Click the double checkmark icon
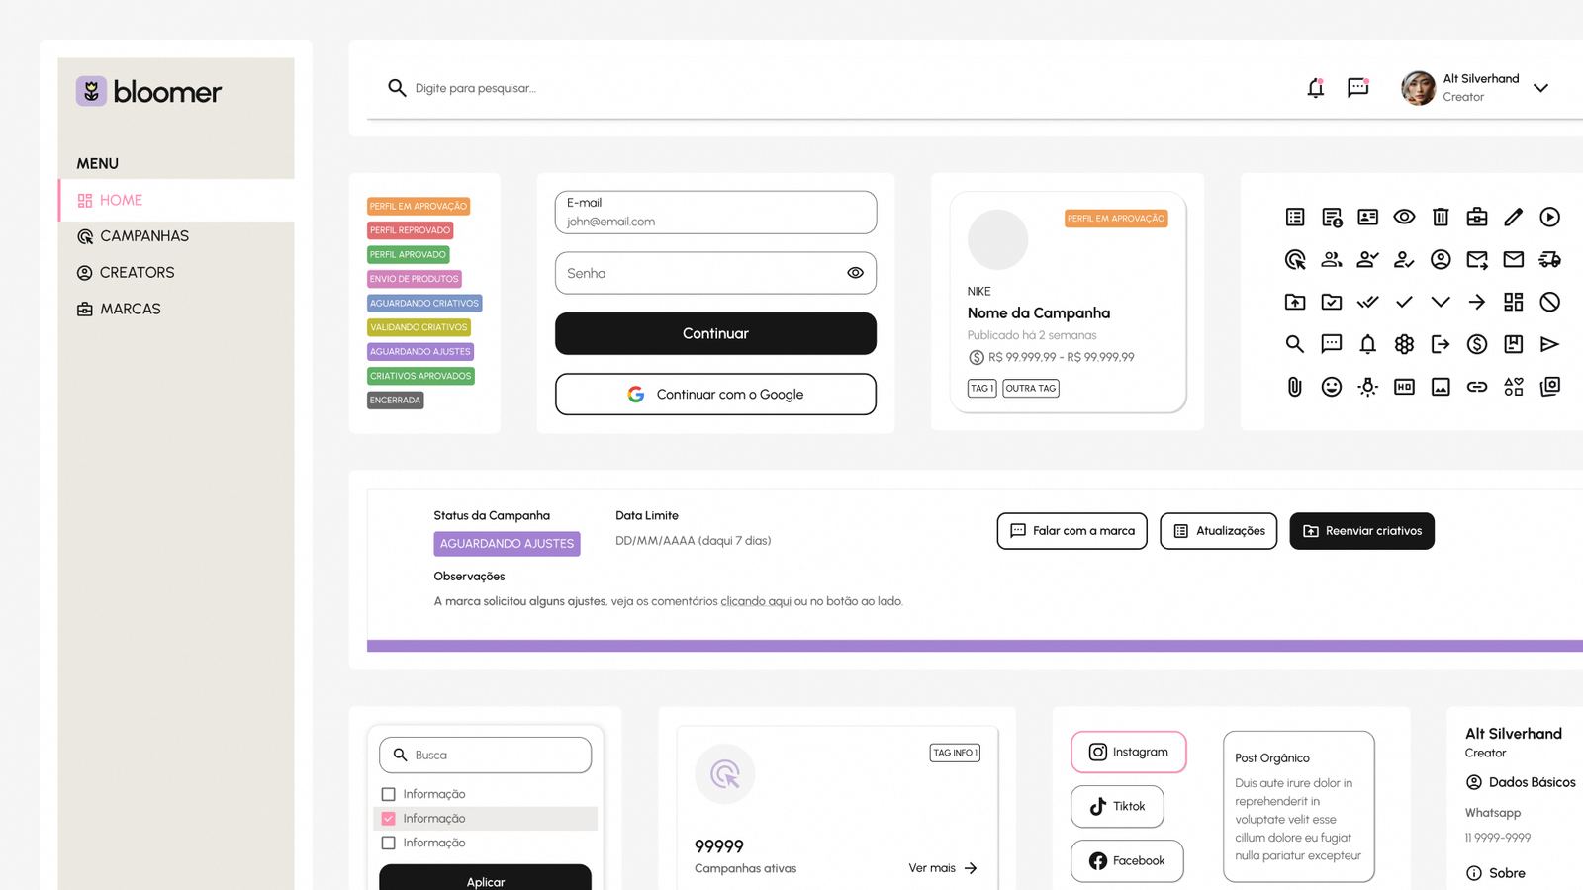The height and width of the screenshot is (890, 1583). click(1368, 302)
